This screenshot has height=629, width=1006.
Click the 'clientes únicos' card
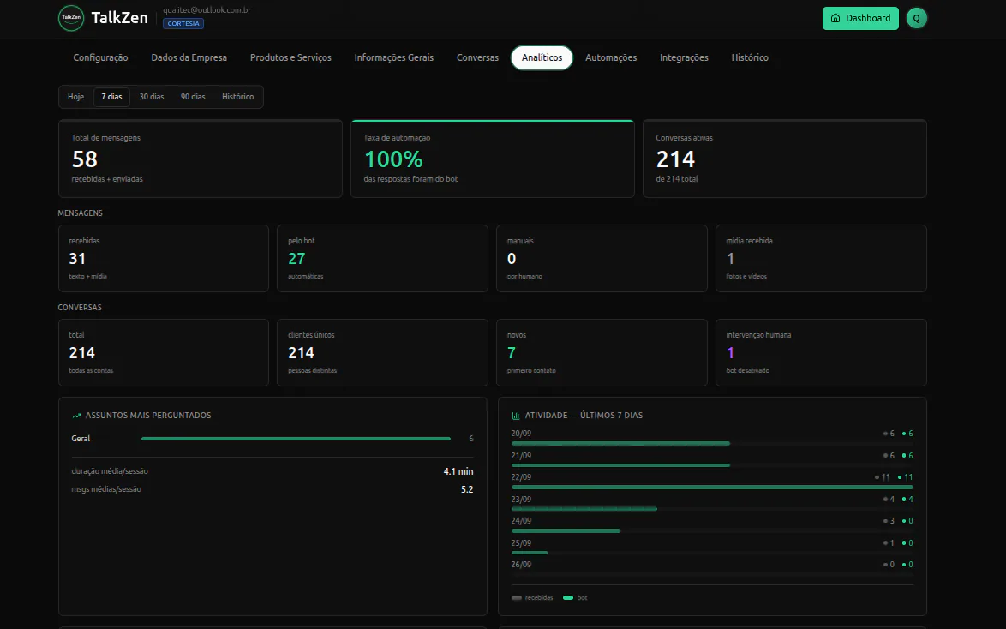pyautogui.click(x=382, y=353)
